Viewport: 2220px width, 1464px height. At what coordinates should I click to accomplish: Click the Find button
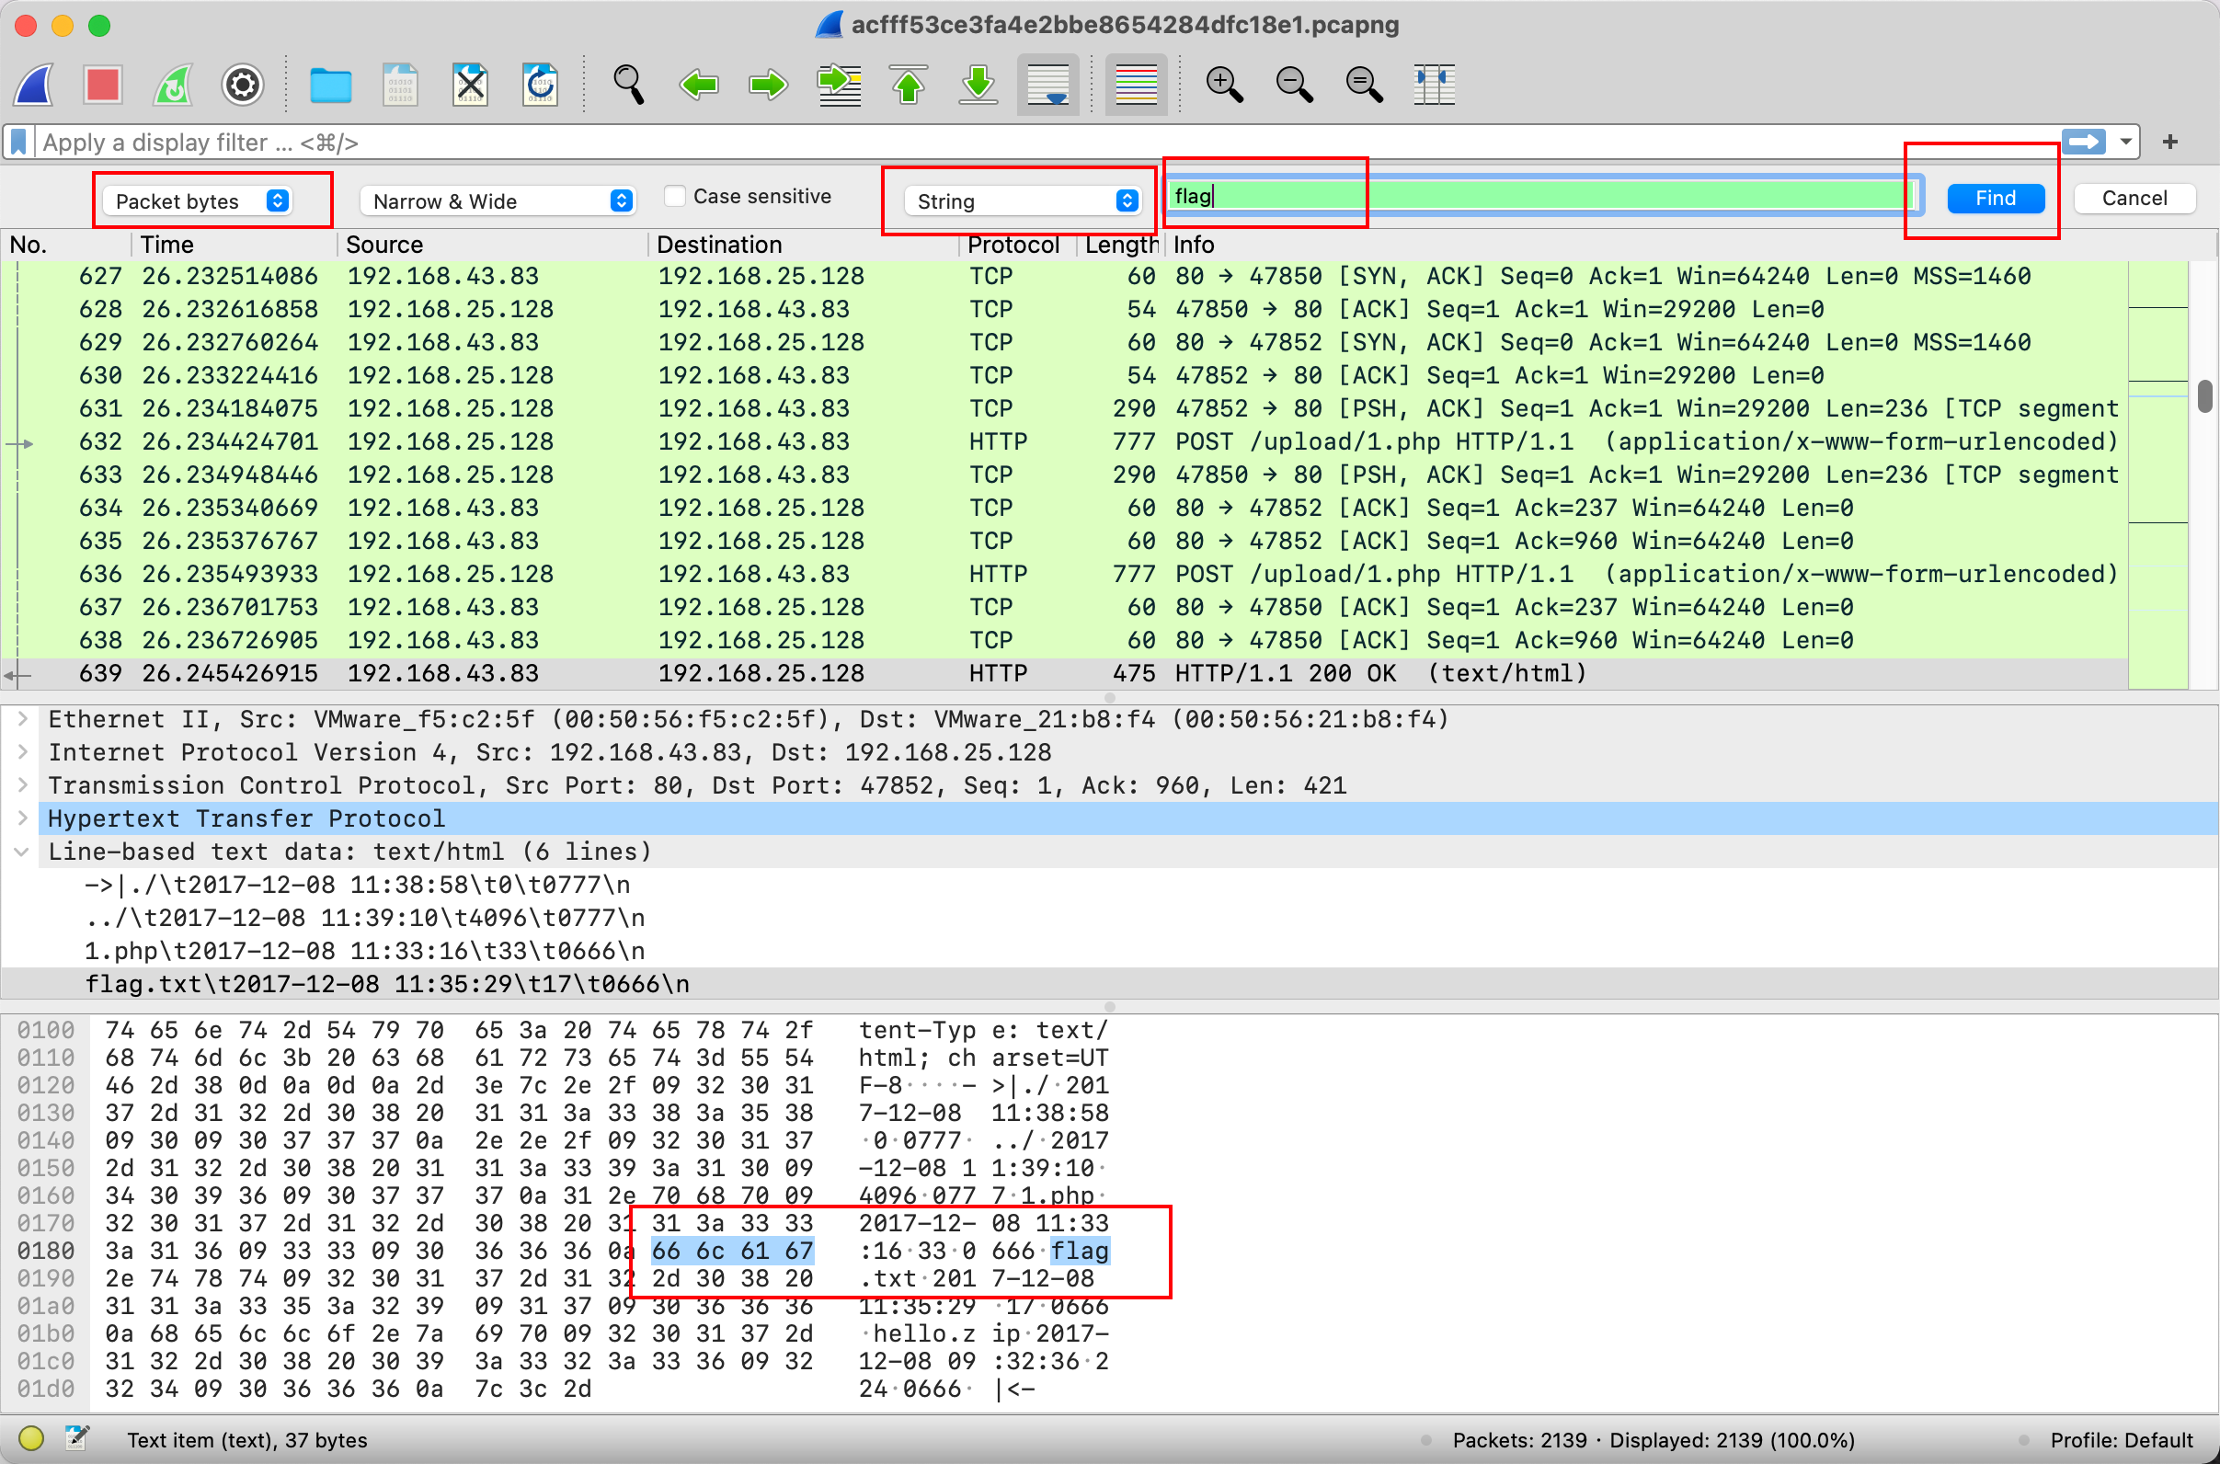pyautogui.click(x=1995, y=198)
